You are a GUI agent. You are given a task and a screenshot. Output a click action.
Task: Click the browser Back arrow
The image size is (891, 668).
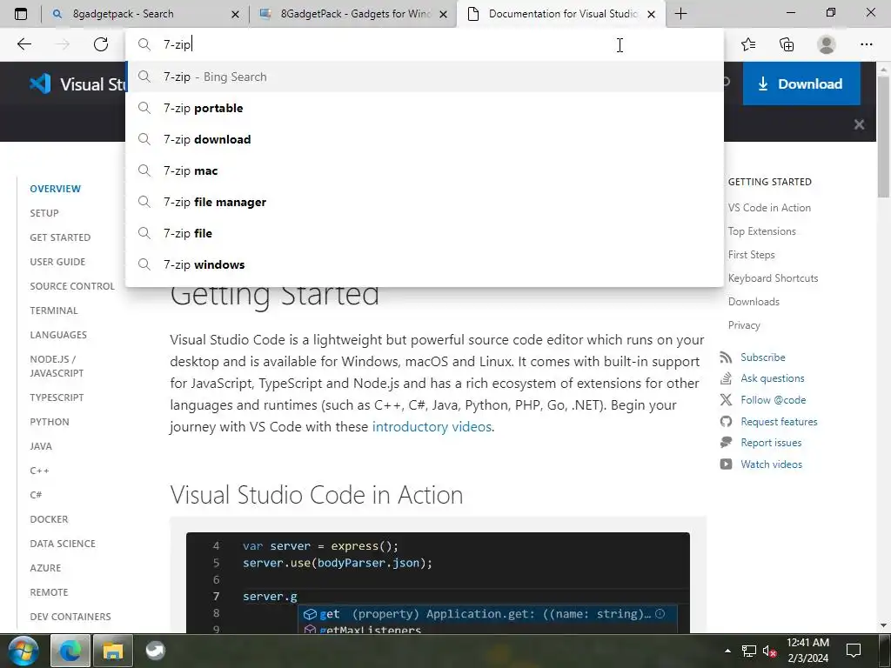click(x=23, y=44)
